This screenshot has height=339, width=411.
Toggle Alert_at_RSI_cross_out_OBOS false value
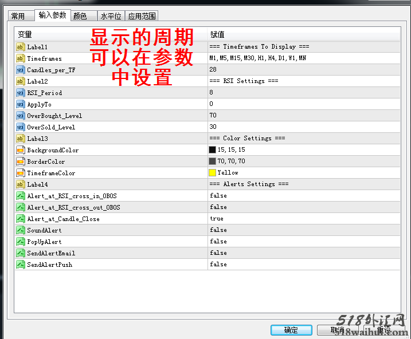[x=218, y=207]
